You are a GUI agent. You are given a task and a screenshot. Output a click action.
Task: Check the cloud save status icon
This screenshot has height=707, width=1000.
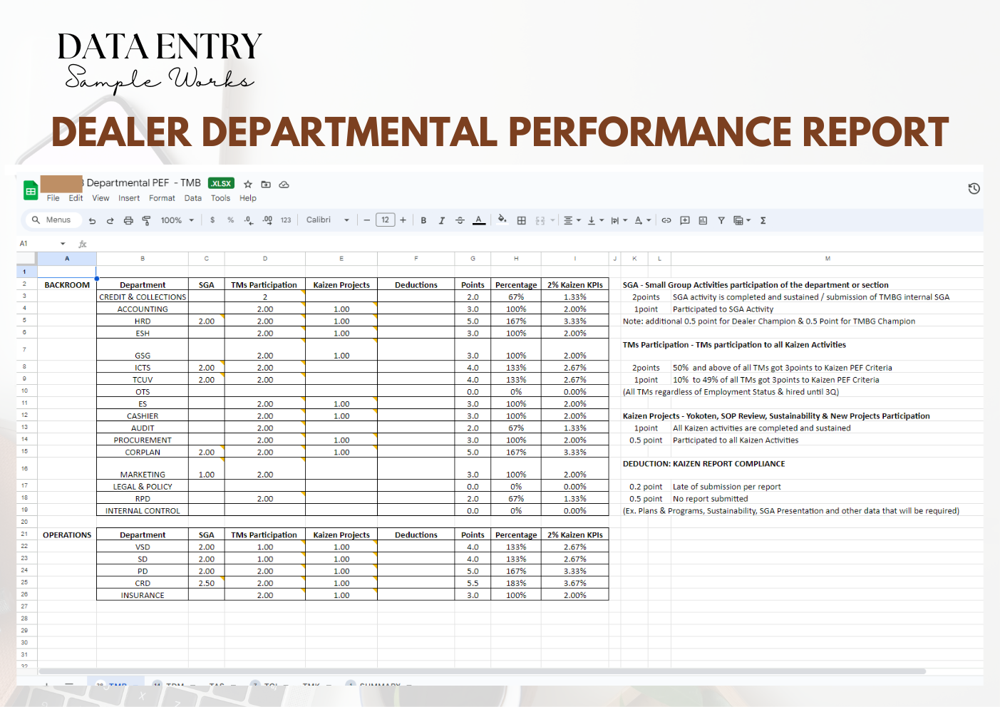click(x=284, y=184)
